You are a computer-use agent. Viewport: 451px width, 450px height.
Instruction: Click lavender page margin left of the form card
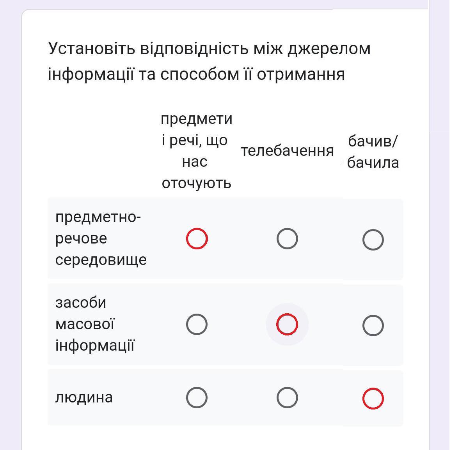[x=10, y=234]
